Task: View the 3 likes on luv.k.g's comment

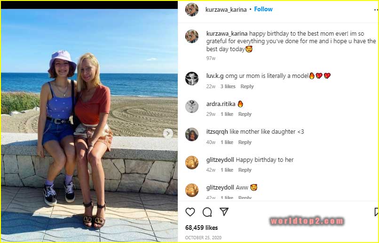Action: [228, 86]
